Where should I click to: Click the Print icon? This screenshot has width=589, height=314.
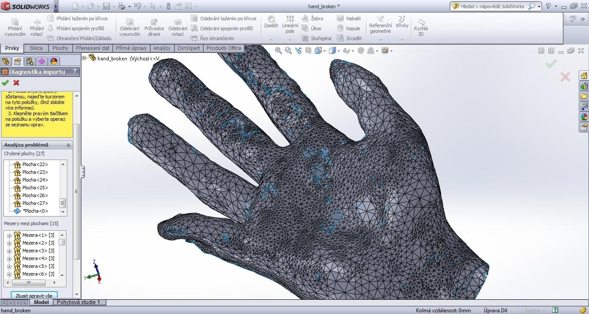pyautogui.click(x=122, y=6)
